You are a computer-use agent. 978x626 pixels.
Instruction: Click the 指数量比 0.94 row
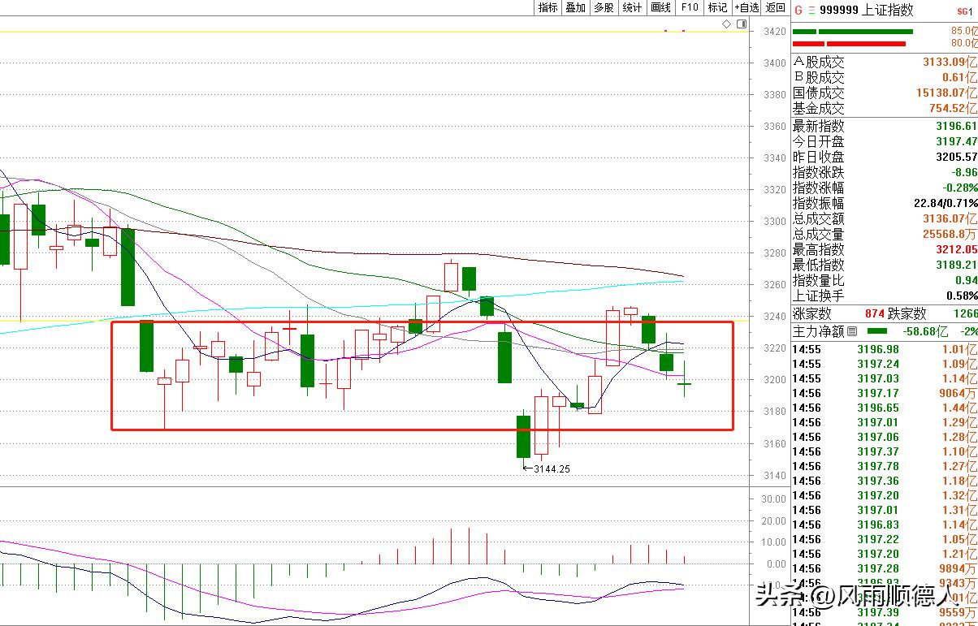884,280
